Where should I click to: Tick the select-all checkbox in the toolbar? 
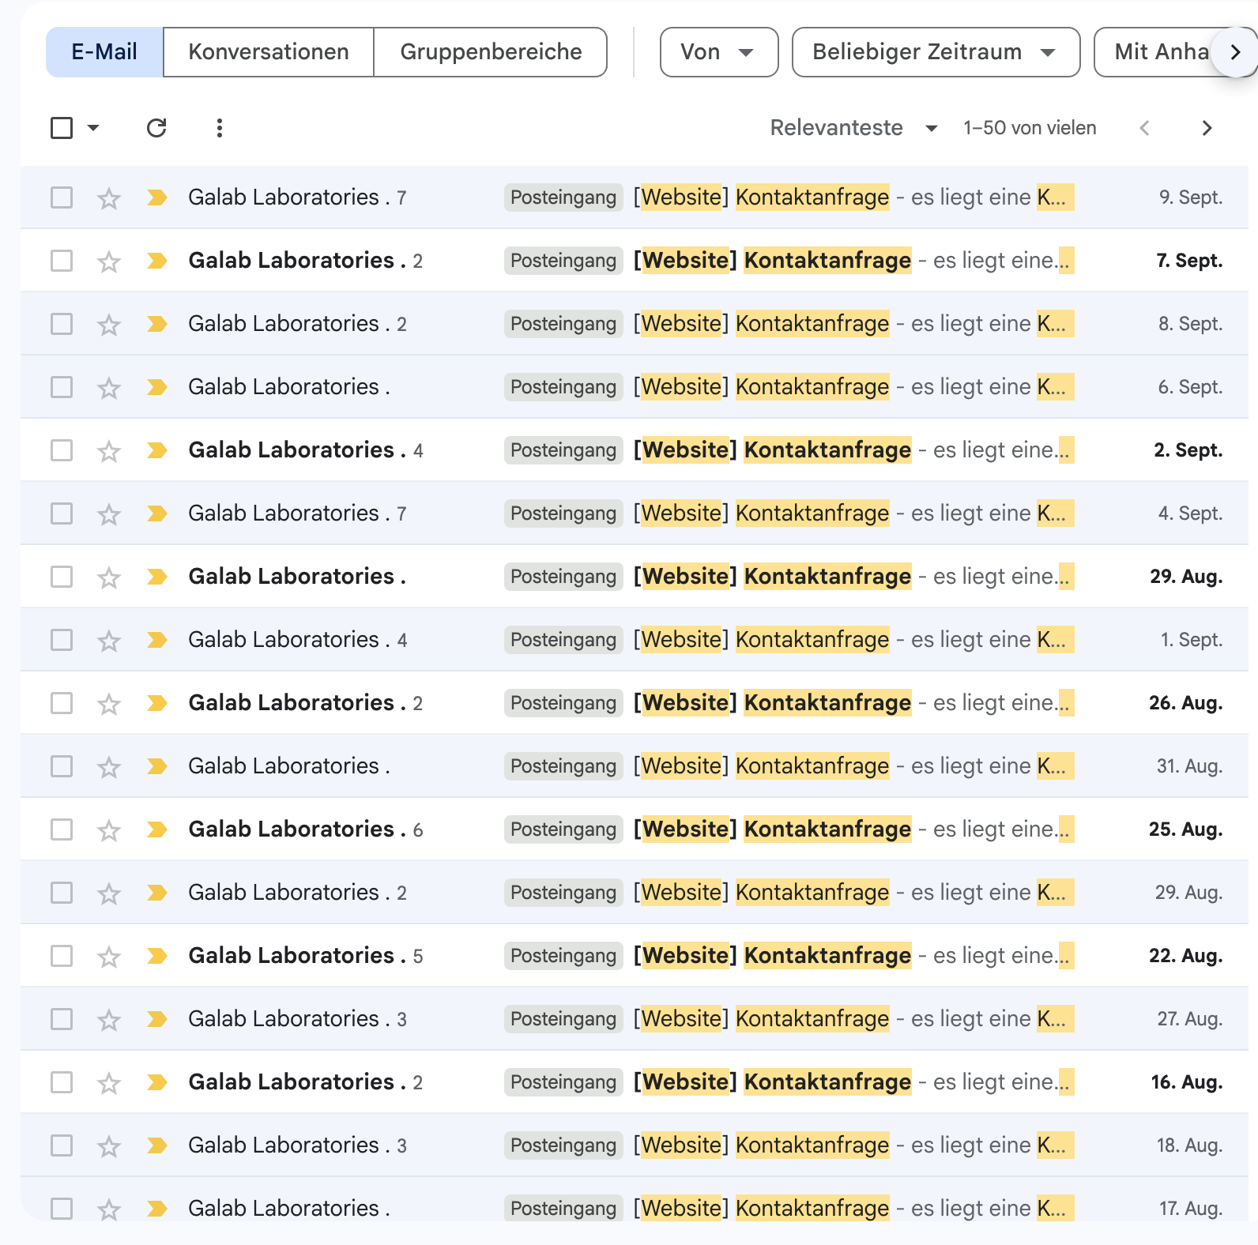tap(62, 128)
